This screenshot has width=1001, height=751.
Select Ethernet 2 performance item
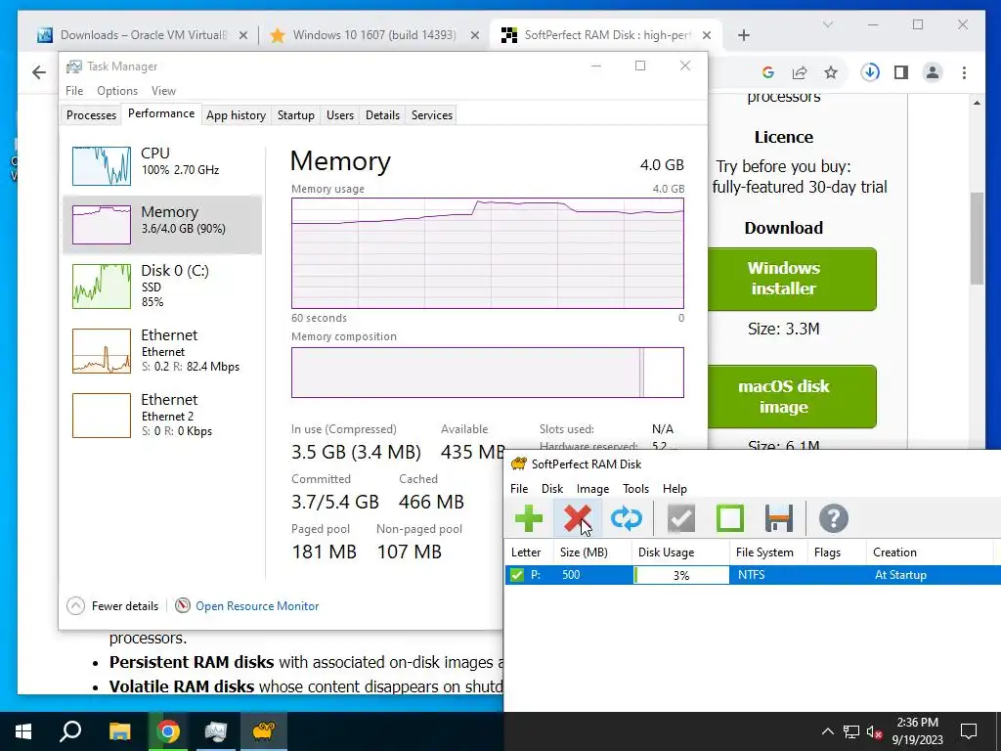pos(162,415)
